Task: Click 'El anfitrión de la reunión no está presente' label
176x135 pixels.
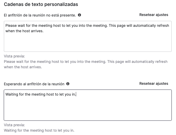Action: (x=40, y=15)
